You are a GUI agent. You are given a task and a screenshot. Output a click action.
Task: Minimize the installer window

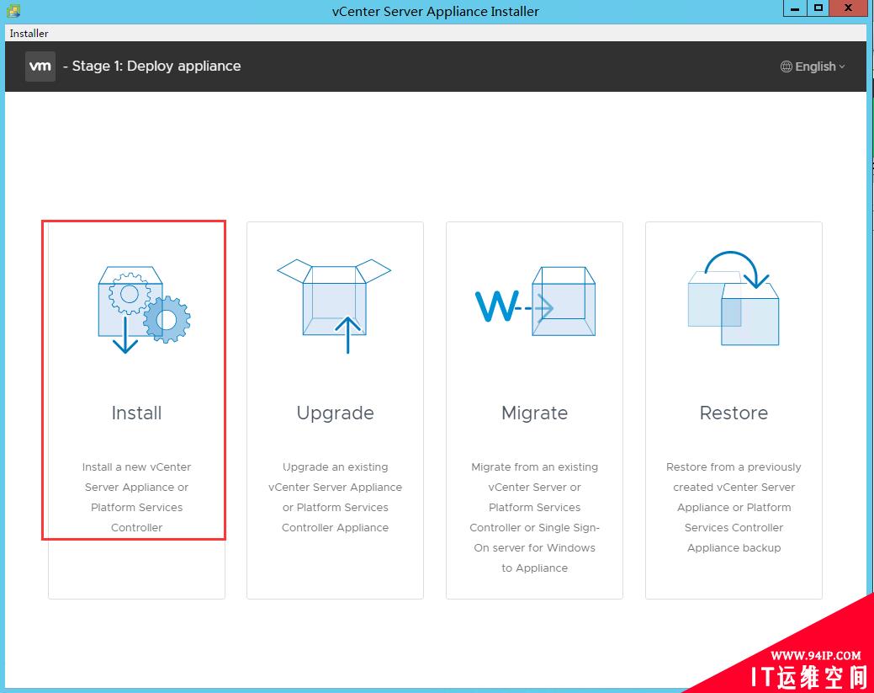point(795,8)
